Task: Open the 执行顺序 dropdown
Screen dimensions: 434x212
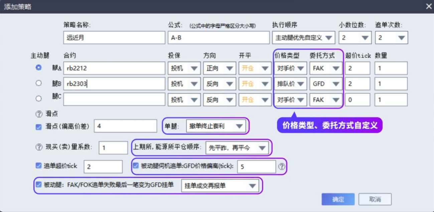Action: click(304, 38)
